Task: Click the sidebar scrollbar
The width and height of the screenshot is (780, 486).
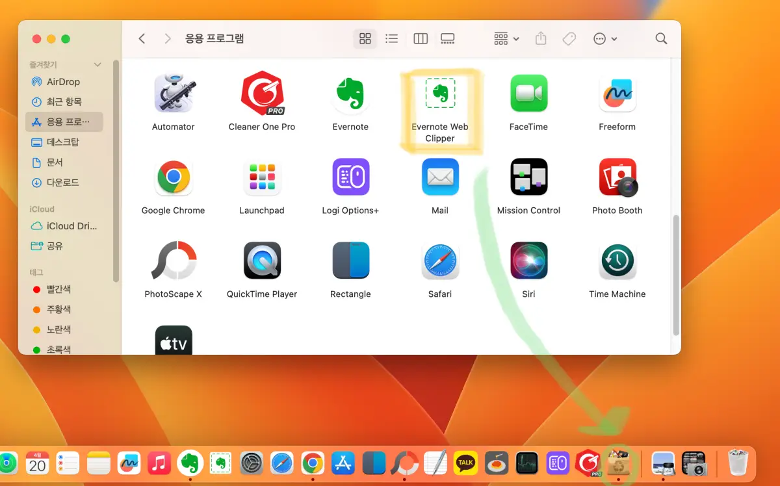Action: point(116,171)
